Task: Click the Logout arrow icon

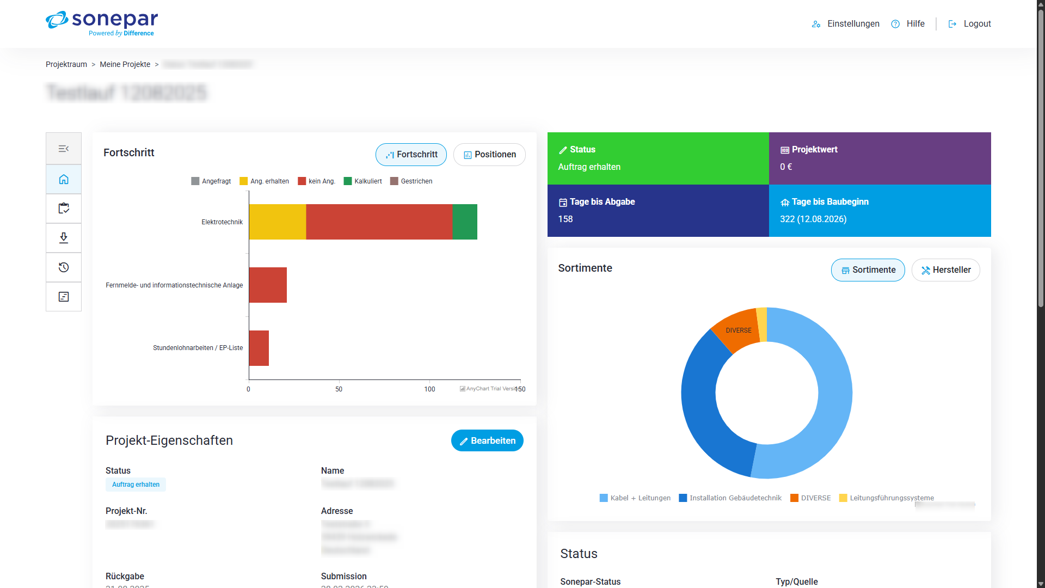Action: point(952,24)
